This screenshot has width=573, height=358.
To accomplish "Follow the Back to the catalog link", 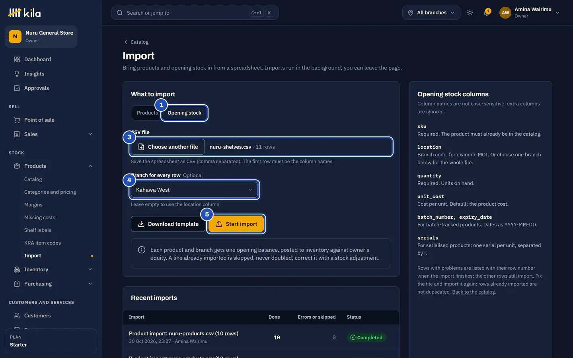I will tap(474, 292).
